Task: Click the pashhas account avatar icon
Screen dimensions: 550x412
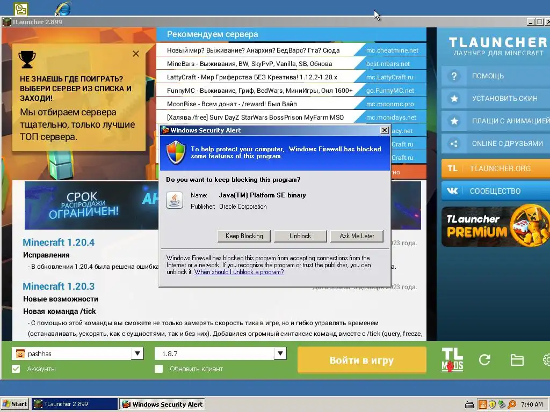Action: point(20,354)
